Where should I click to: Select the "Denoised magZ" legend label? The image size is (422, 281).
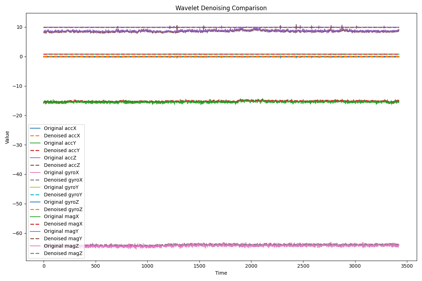click(63, 253)
